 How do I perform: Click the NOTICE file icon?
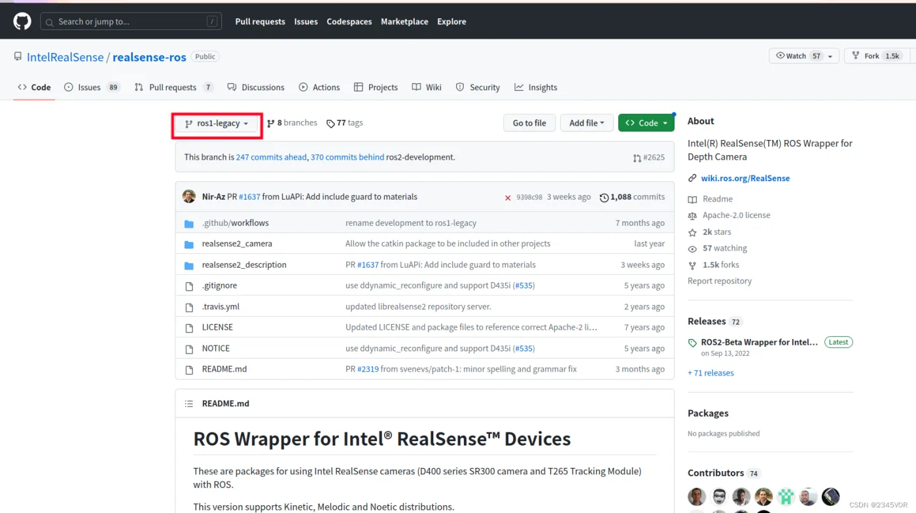click(189, 349)
